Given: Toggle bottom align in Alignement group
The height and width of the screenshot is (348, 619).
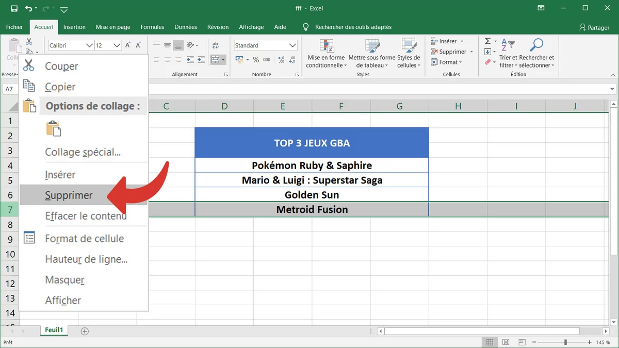Looking at the screenshot, I should click(x=178, y=45).
